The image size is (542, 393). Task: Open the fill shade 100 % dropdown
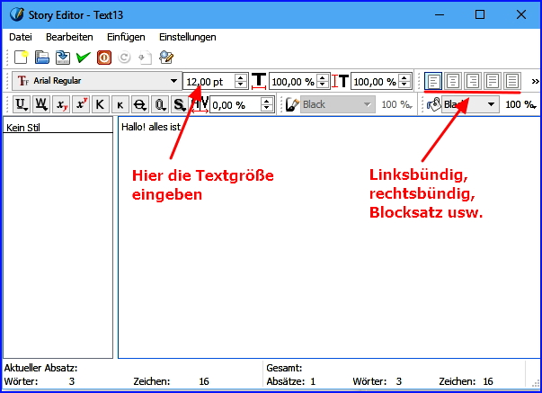(x=520, y=104)
